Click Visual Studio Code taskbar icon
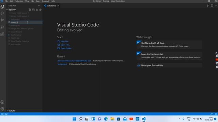Screen dimensions: 218x122 pyautogui.click(x=144, y=119)
